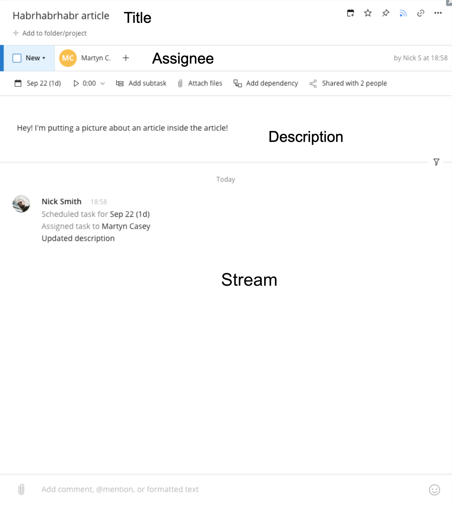Screen dimensions: 452x505
Task: Click the Add to folder/project link
Action: (50, 33)
